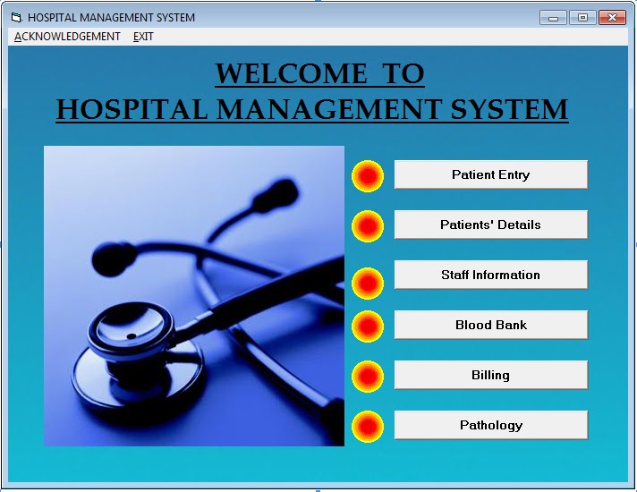The height and width of the screenshot is (492, 637).
Task: Click the WELCOME TO heading text
Action: pos(319,73)
